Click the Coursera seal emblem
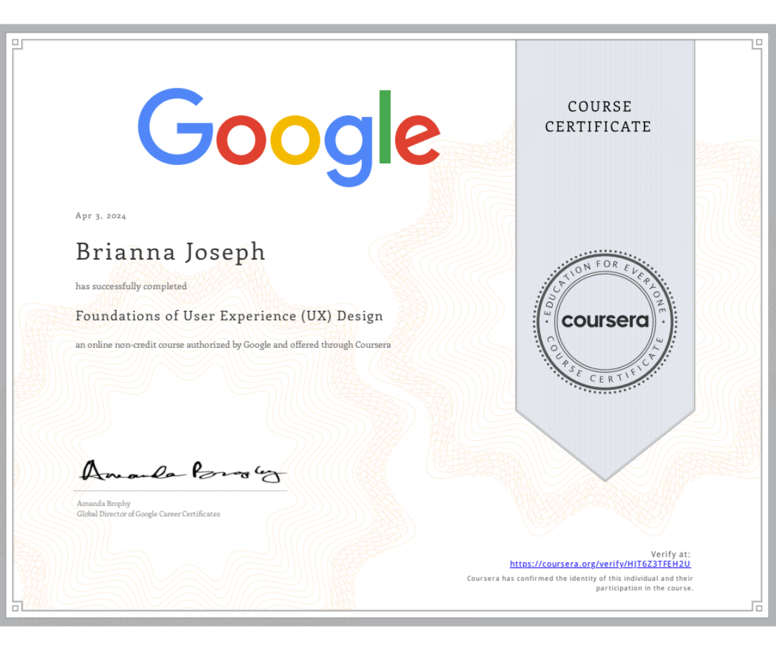This screenshot has height=650, width=776. point(605,321)
